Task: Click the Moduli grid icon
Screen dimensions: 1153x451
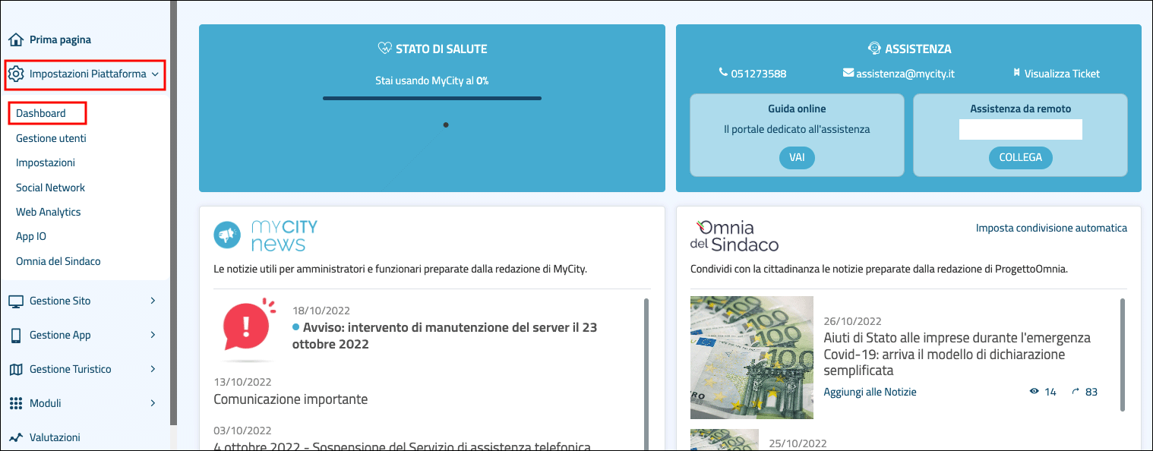Action: (16, 404)
